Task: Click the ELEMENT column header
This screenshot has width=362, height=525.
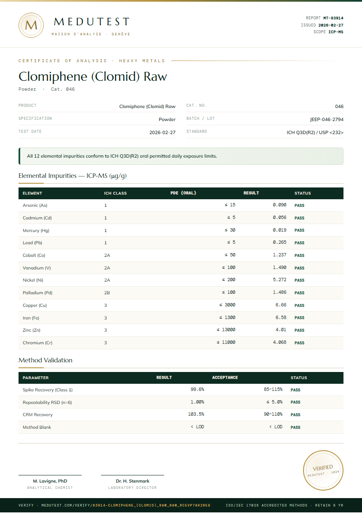Action: [x=32, y=193]
